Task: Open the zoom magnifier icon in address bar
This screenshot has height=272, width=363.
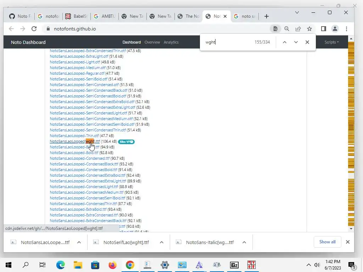Action: click(286, 29)
